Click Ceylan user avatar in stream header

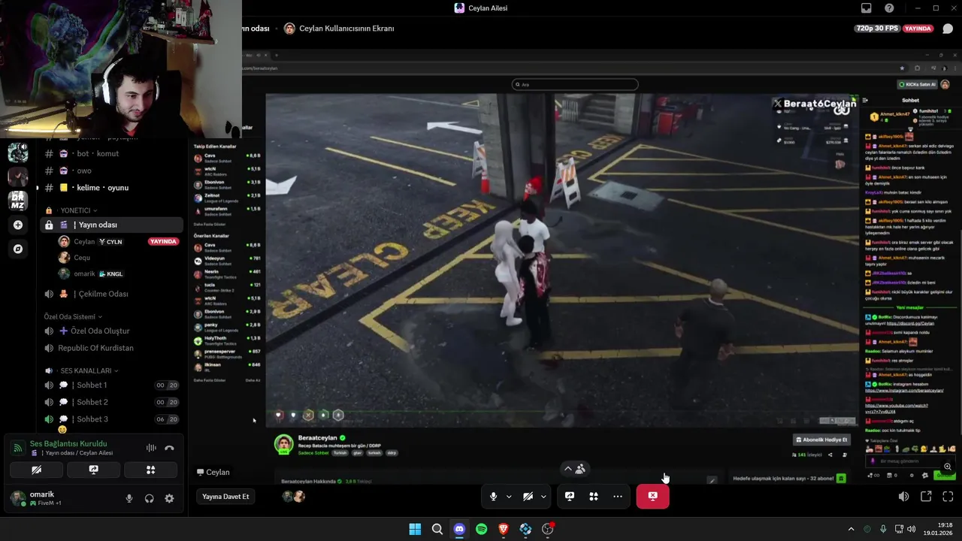point(289,29)
